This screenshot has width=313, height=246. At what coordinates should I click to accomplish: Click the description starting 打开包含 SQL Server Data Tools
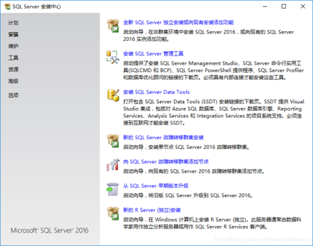tap(214, 112)
